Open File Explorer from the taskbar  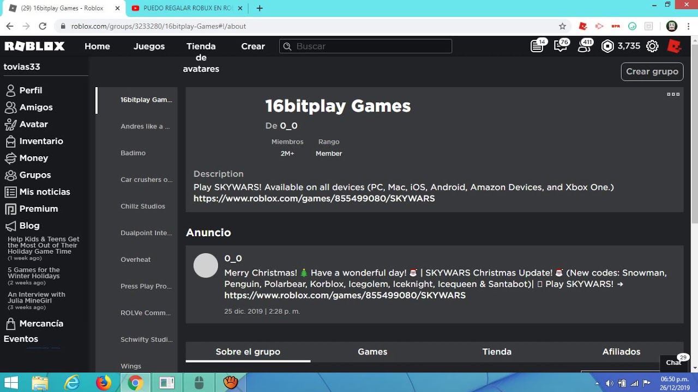click(40, 383)
